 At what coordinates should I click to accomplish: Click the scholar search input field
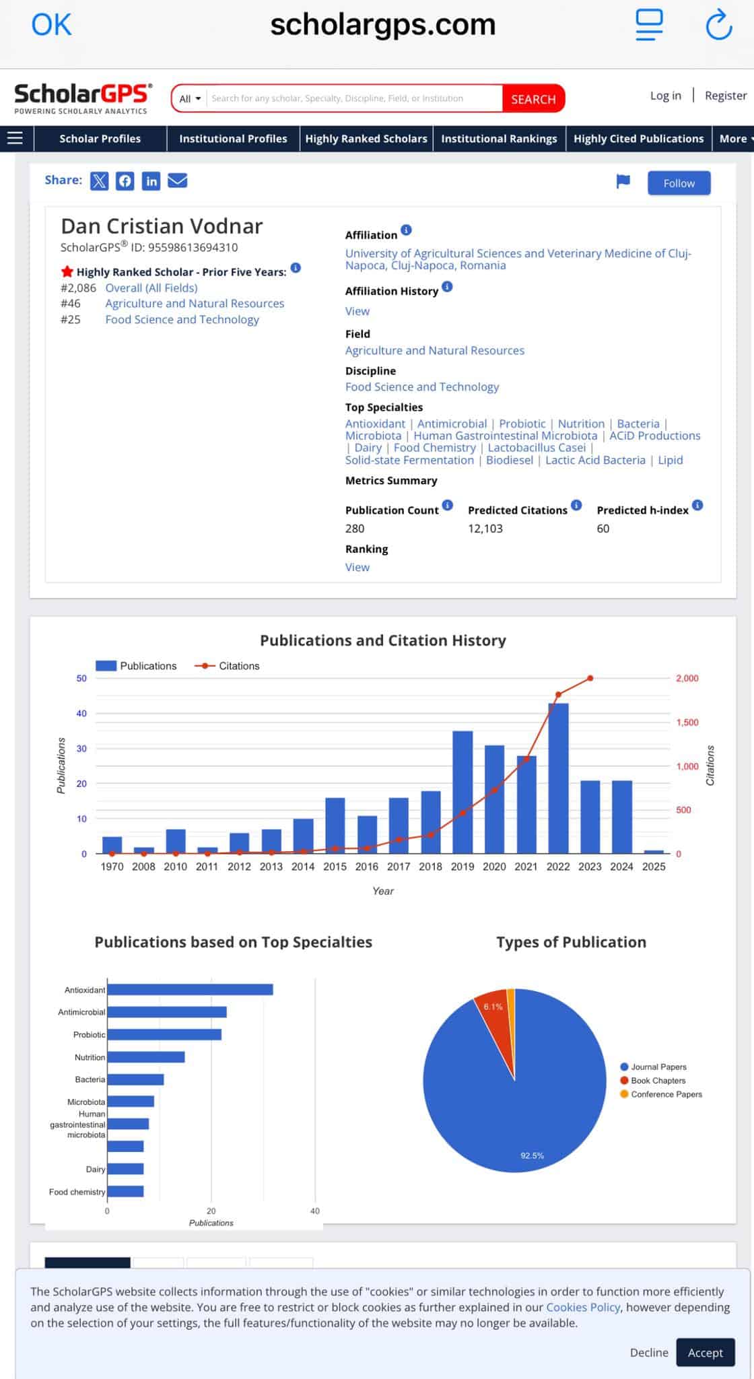(x=354, y=99)
